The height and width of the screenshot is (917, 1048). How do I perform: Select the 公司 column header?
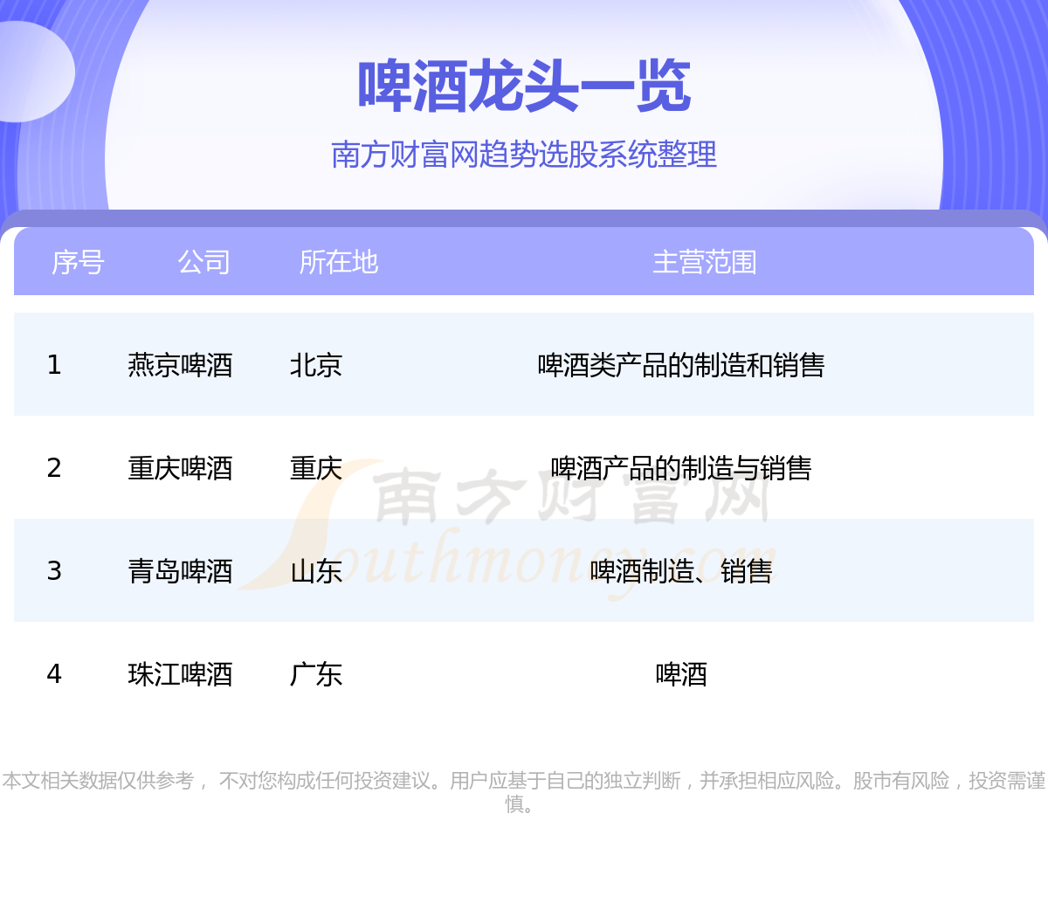point(203,262)
